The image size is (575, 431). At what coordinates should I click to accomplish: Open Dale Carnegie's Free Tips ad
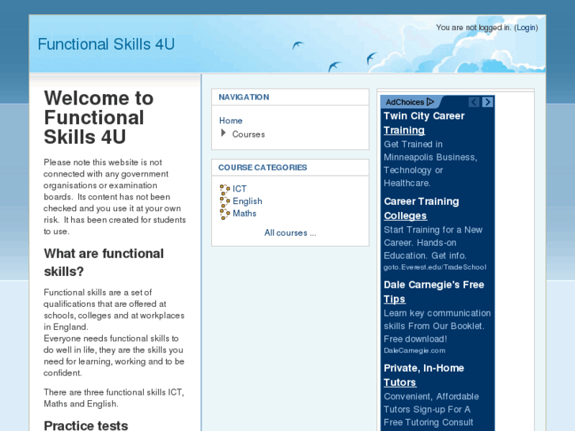pyautogui.click(x=433, y=292)
